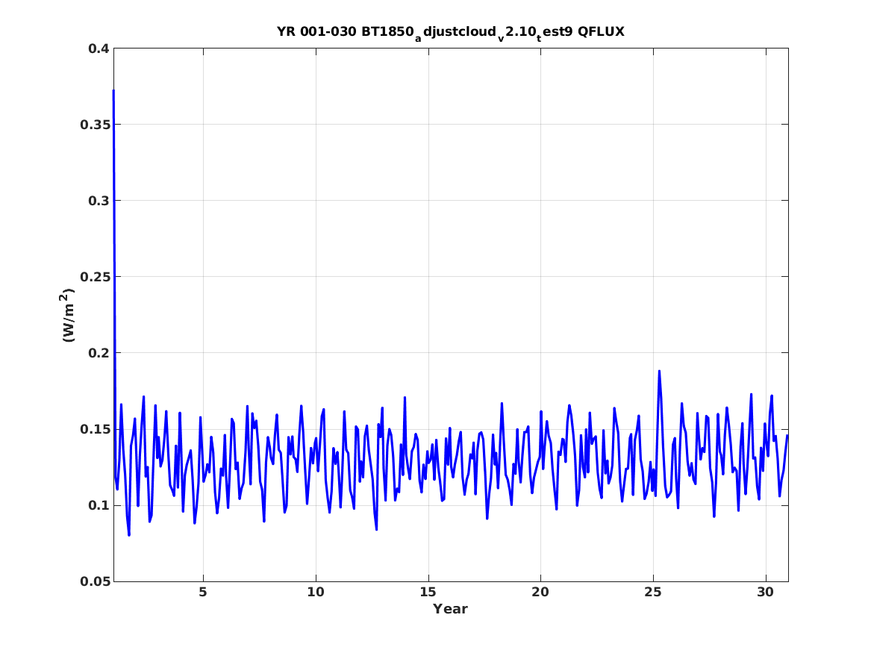Screen dimensions: 871x653
Task: Click the initial spike peak near 0.37
Action: [x=113, y=90]
